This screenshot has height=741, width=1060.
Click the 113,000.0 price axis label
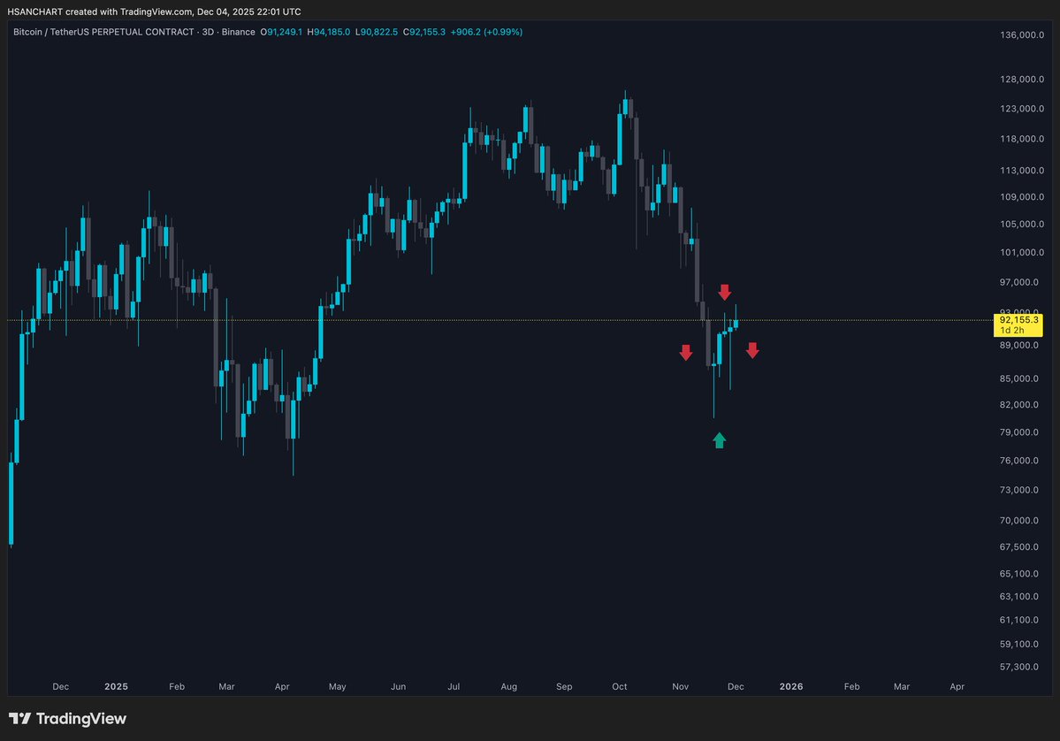[1022, 171]
